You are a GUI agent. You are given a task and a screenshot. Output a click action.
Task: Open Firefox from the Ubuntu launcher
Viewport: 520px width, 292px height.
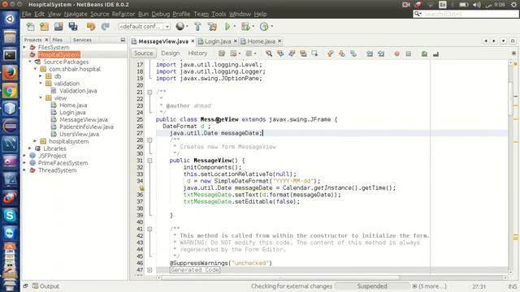[10, 72]
